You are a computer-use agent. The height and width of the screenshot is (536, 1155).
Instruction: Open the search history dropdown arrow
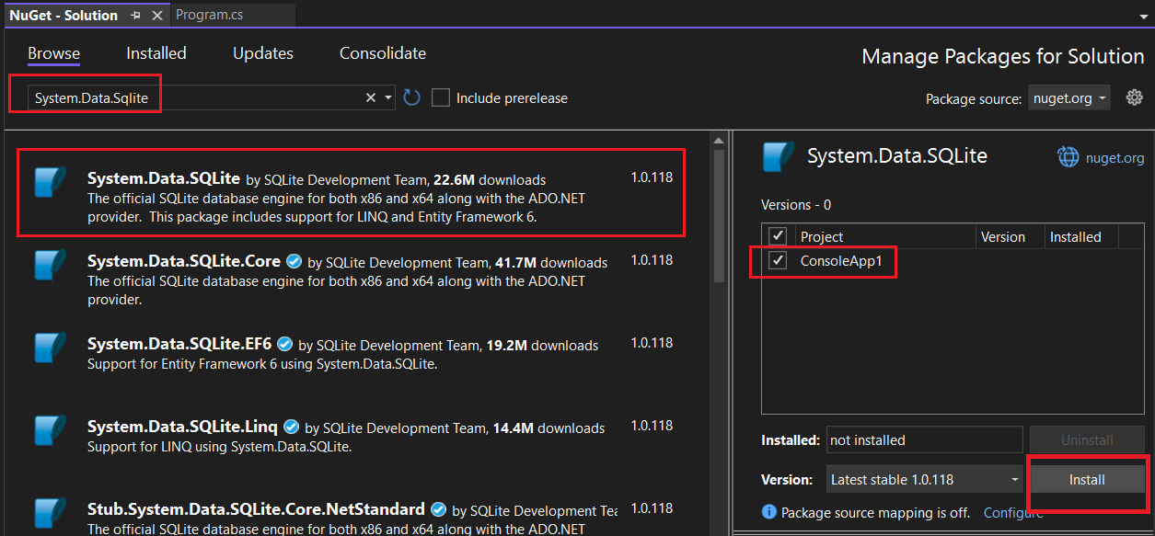point(387,97)
